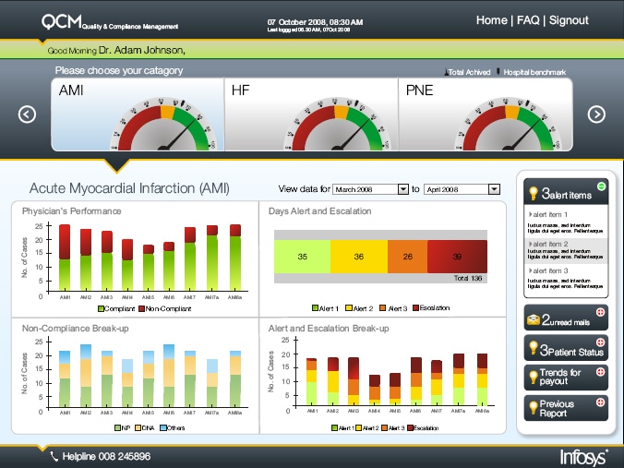Viewport: 624px width, 468px height.
Task: Click the Compliant legend swatch
Action: click(x=101, y=309)
